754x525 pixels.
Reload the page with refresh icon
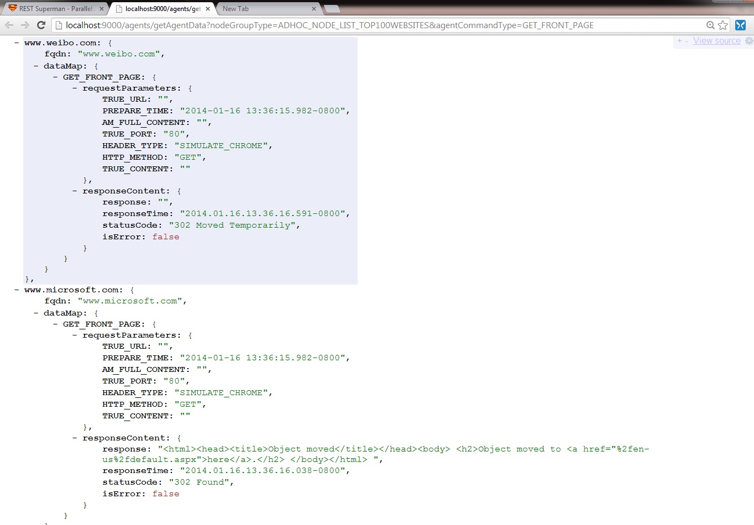tap(41, 25)
